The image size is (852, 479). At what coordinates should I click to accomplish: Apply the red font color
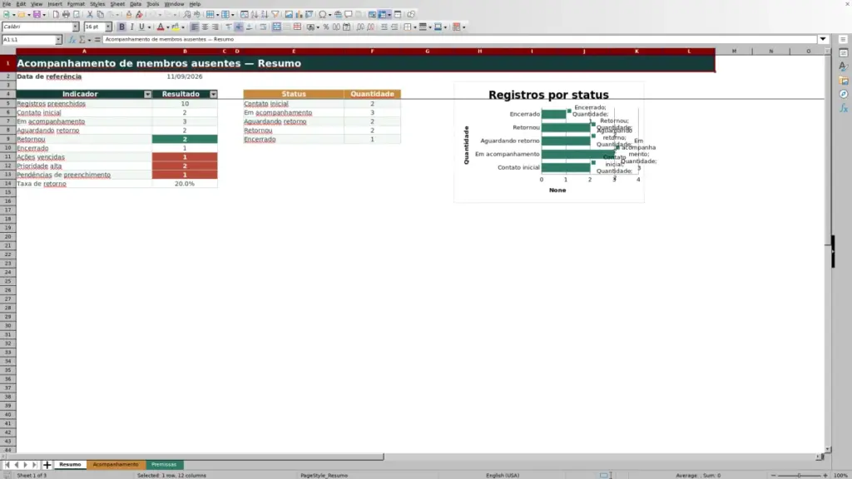[x=161, y=27]
